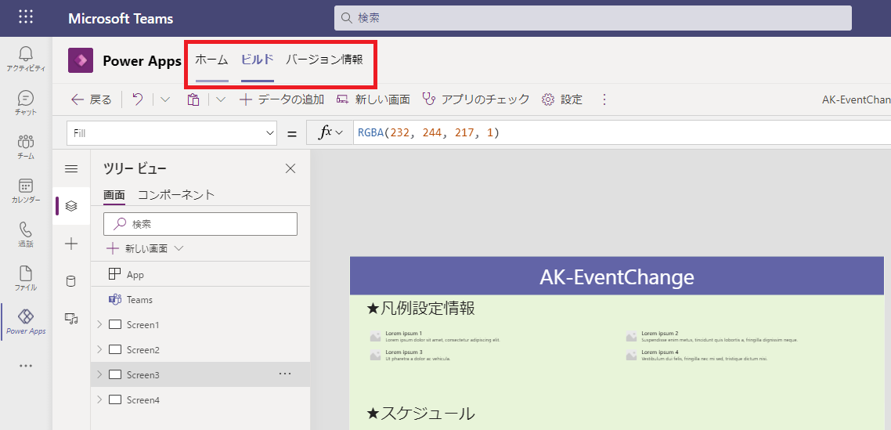891x430 pixels.
Task: Click データの追加 in toolbar
Action: point(282,99)
